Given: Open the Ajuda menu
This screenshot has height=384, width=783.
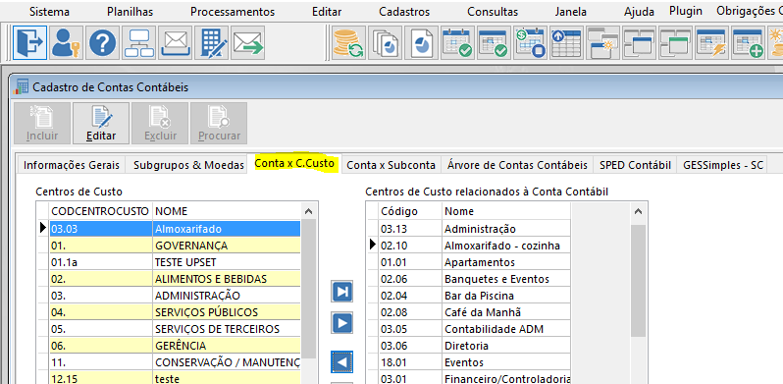Looking at the screenshot, I should tap(639, 12).
